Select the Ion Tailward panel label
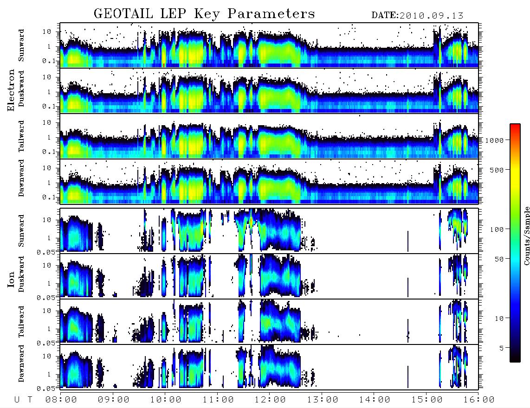 [21, 322]
